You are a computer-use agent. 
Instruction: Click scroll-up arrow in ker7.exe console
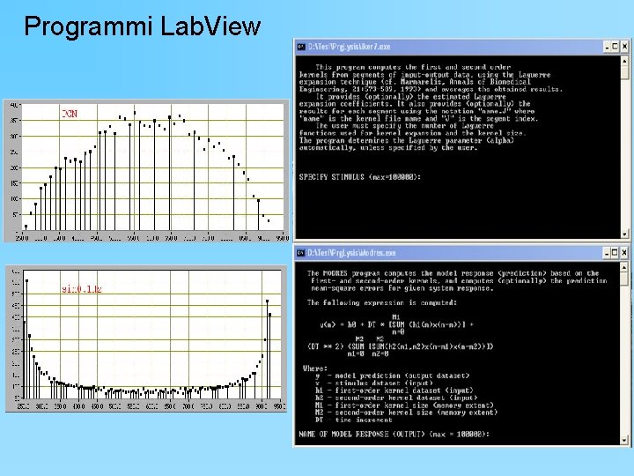[x=624, y=61]
